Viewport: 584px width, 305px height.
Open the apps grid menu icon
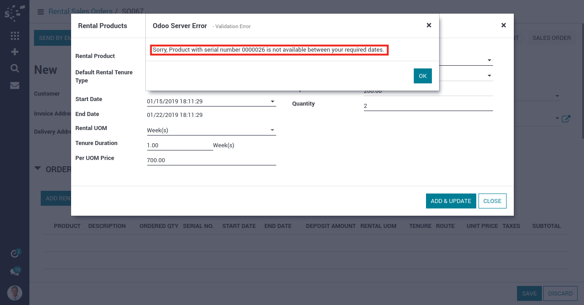14,36
